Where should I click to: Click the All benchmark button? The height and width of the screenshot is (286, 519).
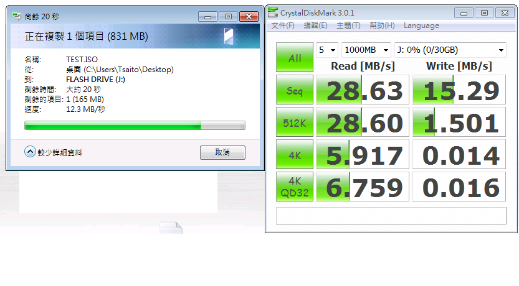pos(295,57)
